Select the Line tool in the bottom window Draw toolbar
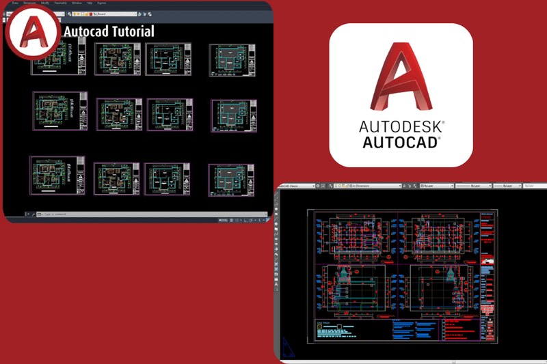Image resolution: width=547 pixels, height=364 pixels. coord(276,194)
